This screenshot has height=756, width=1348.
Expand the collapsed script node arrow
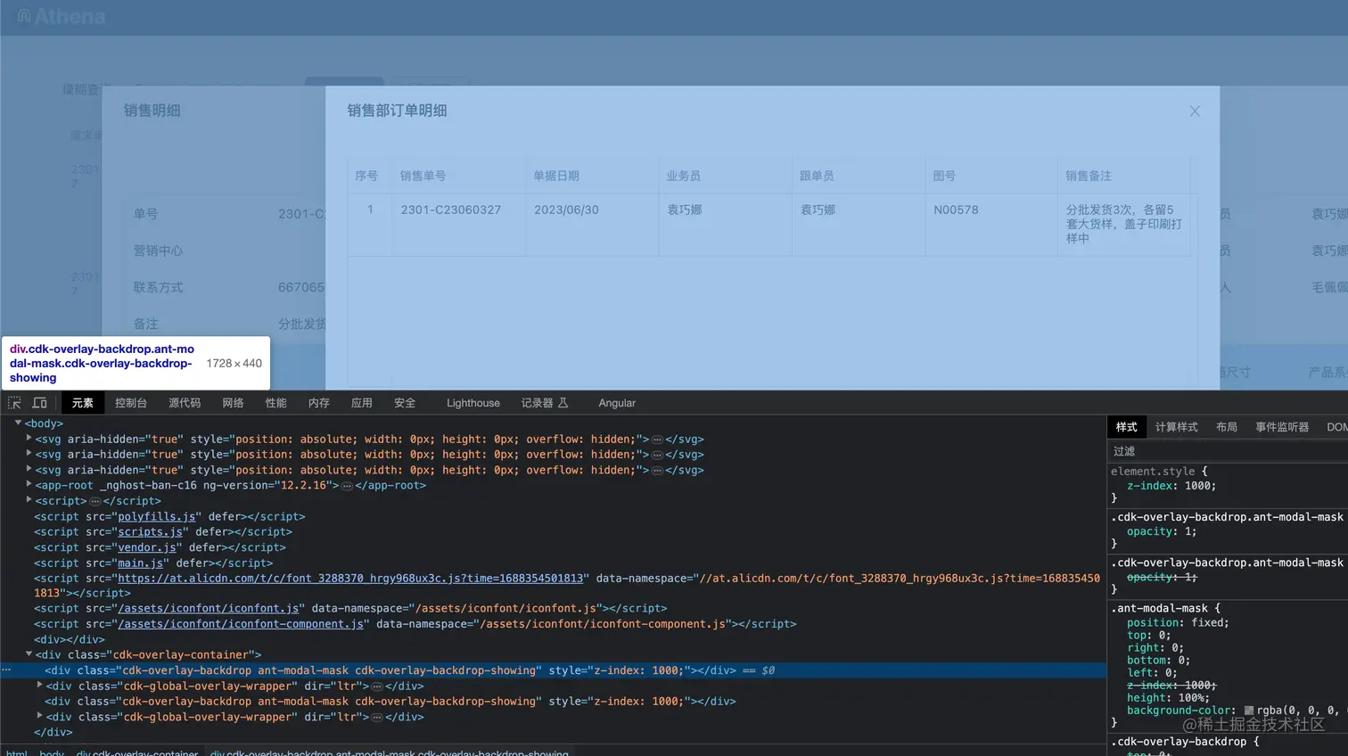(29, 500)
